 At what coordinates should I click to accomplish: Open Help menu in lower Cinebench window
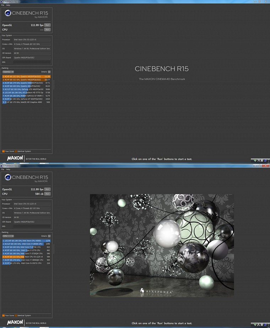pos(8,169)
